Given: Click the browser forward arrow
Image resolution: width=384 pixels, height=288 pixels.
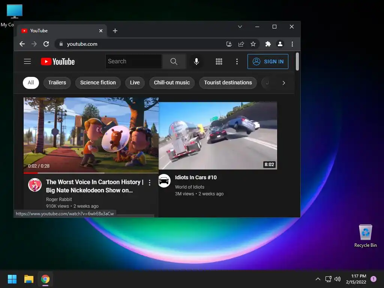Looking at the screenshot, I should 34,44.
